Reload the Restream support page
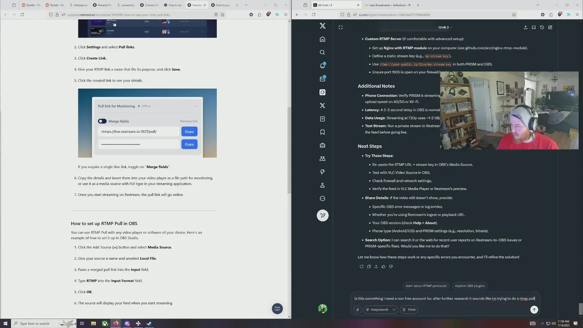Viewport: 583px width, 328px height. tap(22, 15)
